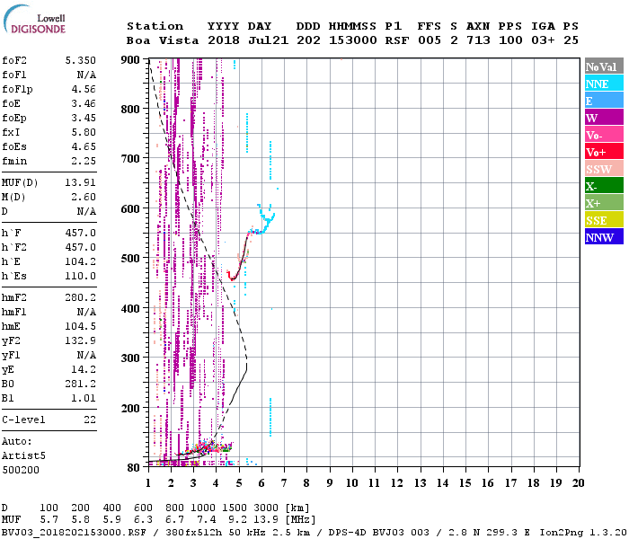The width and height of the screenshot is (629, 539).
Task: Click the foEs value 4.65
Action: pos(84,146)
